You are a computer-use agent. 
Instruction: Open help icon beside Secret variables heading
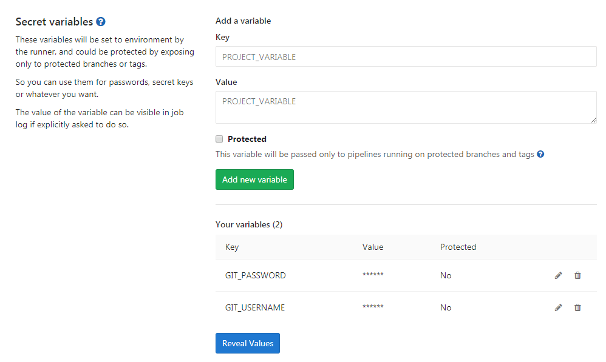[100, 22]
